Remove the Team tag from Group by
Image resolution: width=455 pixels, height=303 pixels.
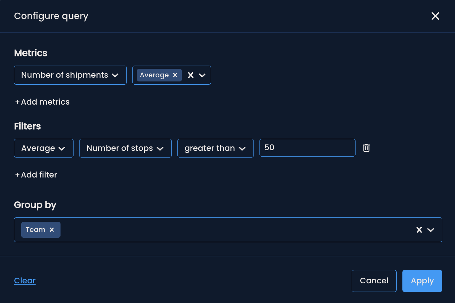pos(52,230)
